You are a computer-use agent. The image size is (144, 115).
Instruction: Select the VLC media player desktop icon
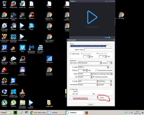(x=22, y=93)
